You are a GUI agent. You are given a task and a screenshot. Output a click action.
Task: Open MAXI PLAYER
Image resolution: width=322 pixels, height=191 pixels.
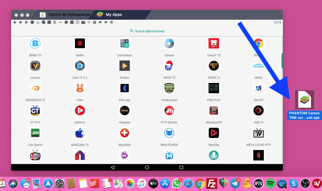[x=169, y=133]
